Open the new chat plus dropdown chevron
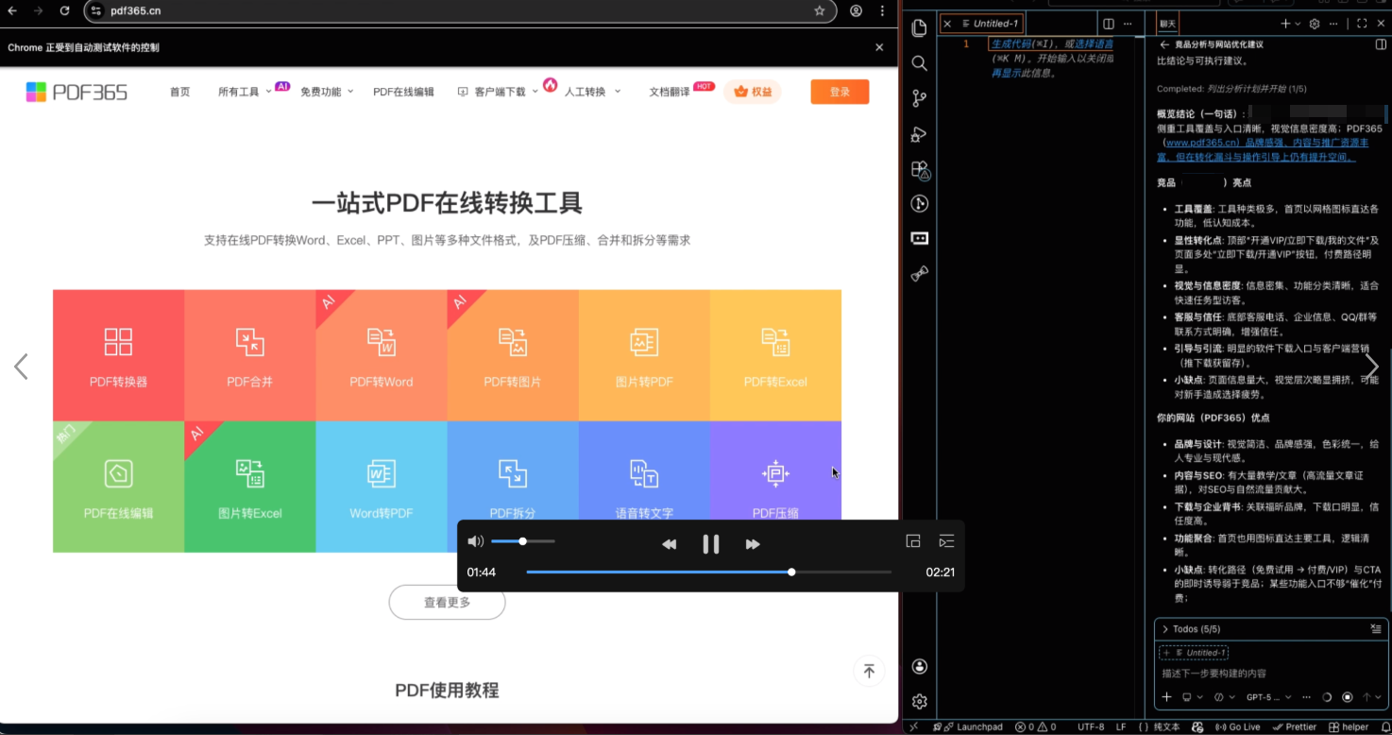Image resolution: width=1392 pixels, height=735 pixels. coord(1298,24)
